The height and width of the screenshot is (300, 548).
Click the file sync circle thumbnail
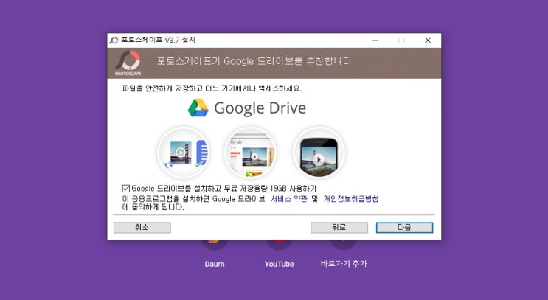point(184,153)
